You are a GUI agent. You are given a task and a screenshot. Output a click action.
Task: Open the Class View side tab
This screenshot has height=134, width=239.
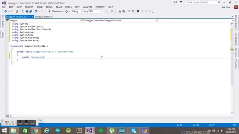point(236,52)
